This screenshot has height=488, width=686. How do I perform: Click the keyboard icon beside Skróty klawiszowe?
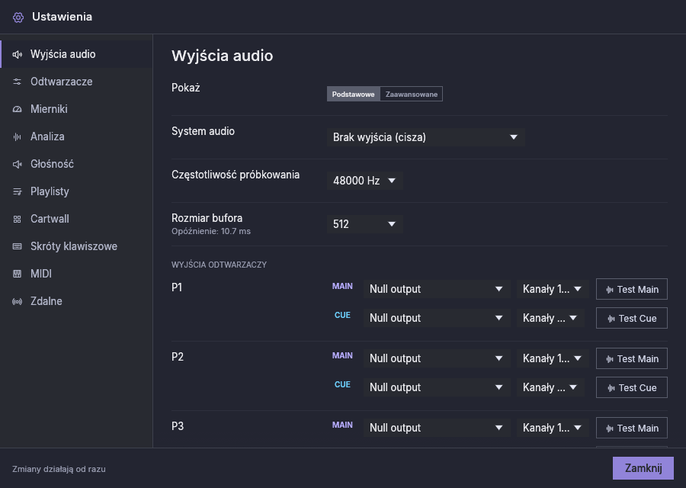(17, 246)
